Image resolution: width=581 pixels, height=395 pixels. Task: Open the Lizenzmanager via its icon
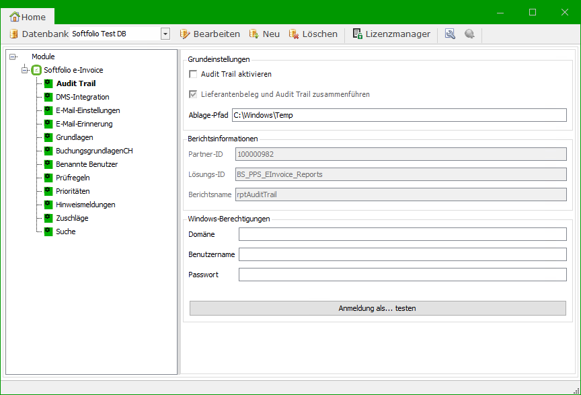[x=358, y=34]
